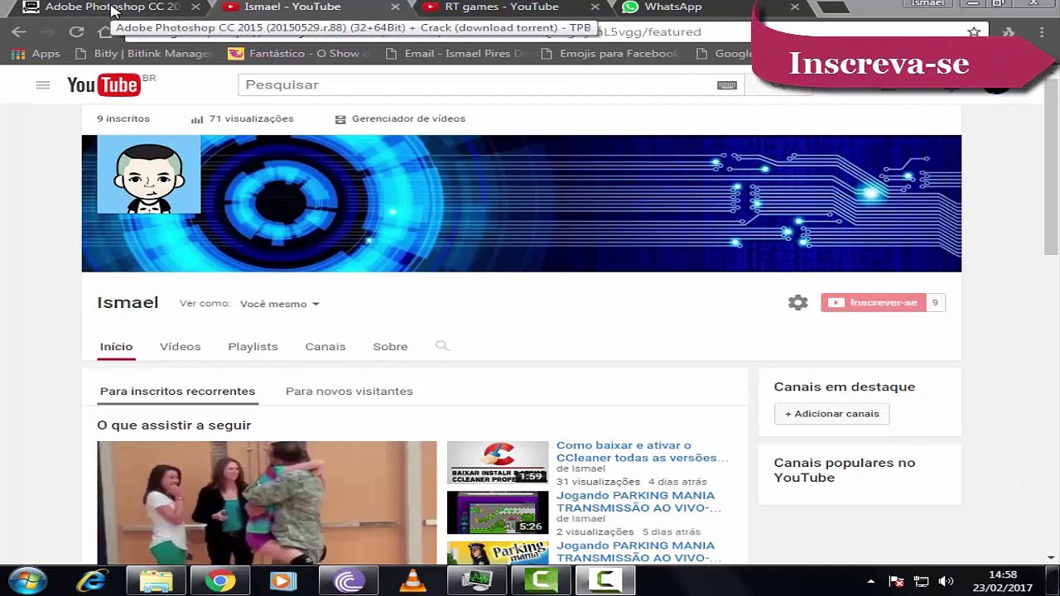Open Windows Explorer folder on taskbar

tap(156, 580)
